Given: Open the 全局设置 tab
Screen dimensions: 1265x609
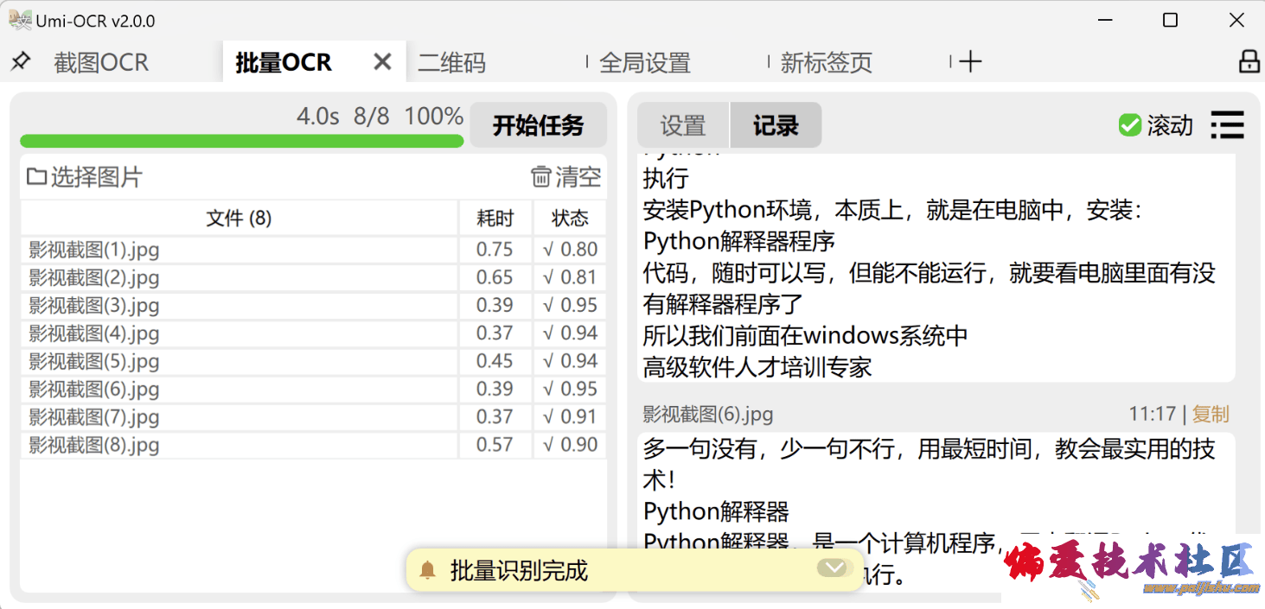Looking at the screenshot, I should [645, 62].
